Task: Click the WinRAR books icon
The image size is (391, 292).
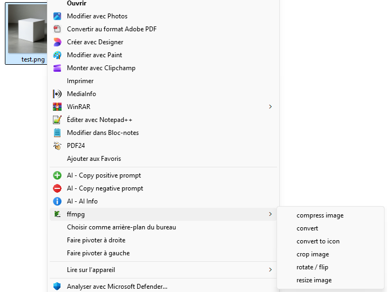Action: tap(57, 107)
